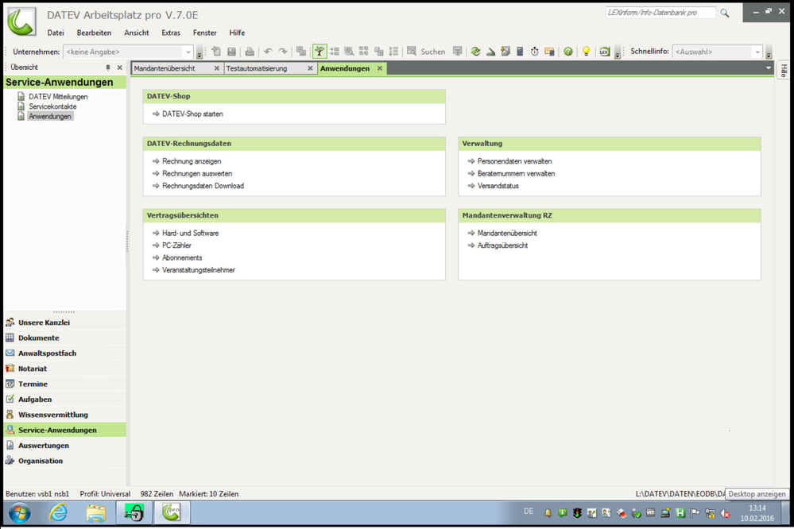Open the calculator toolbar icon
Image resolution: width=794 pixels, height=529 pixels.
(520, 51)
